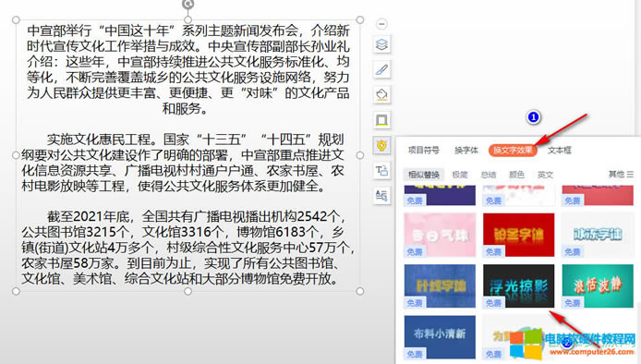Select the format brush pen icon

tap(381, 69)
